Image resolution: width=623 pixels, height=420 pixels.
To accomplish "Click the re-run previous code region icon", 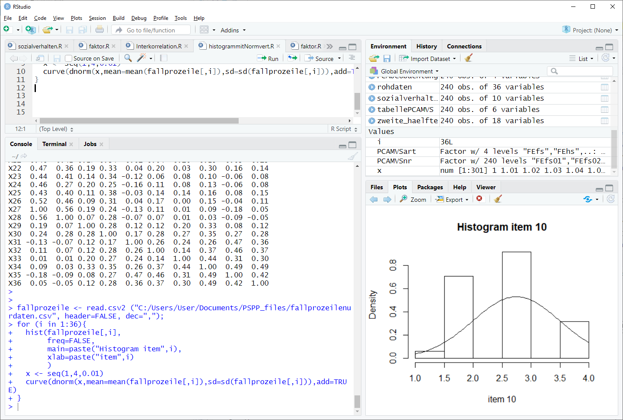I will pos(293,58).
